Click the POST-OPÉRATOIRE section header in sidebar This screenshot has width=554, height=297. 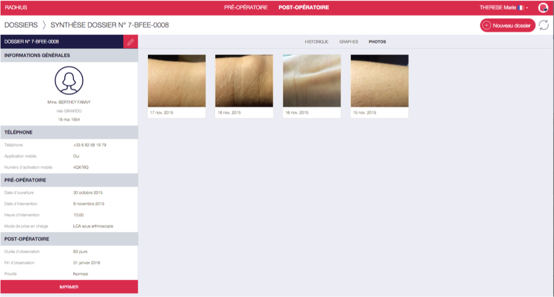[69, 239]
